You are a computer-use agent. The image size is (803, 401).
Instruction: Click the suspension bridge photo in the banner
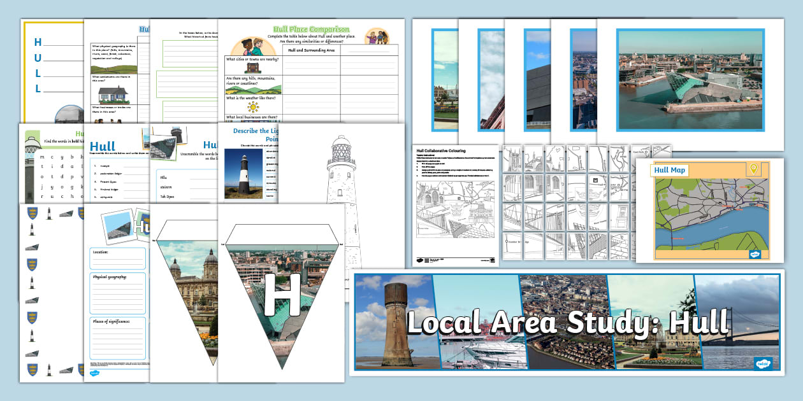735,321
